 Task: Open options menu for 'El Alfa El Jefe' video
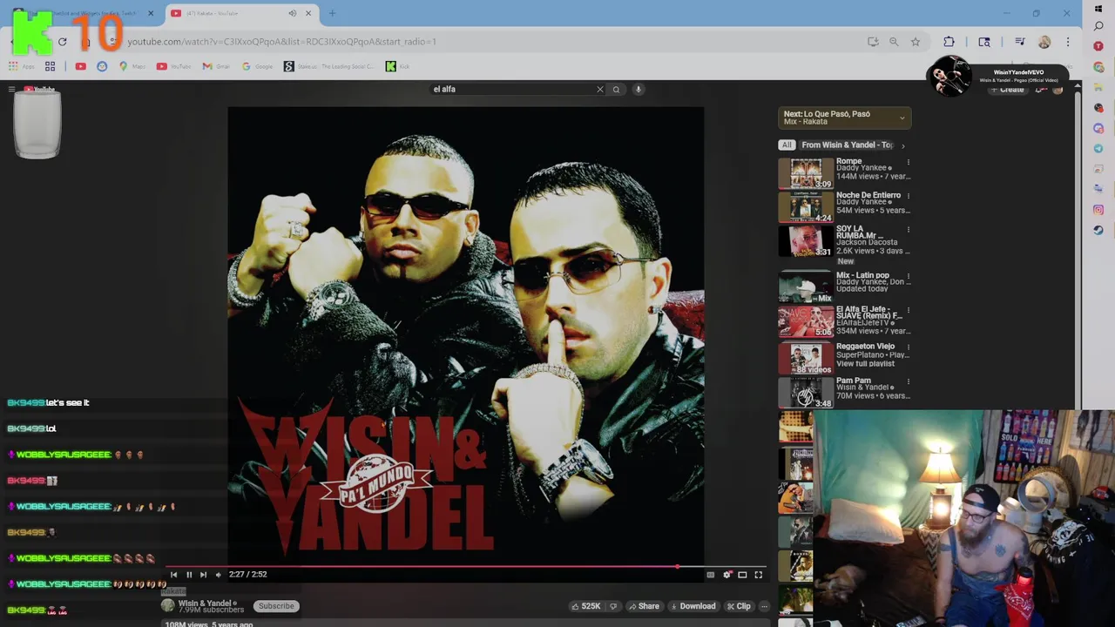[908, 310]
